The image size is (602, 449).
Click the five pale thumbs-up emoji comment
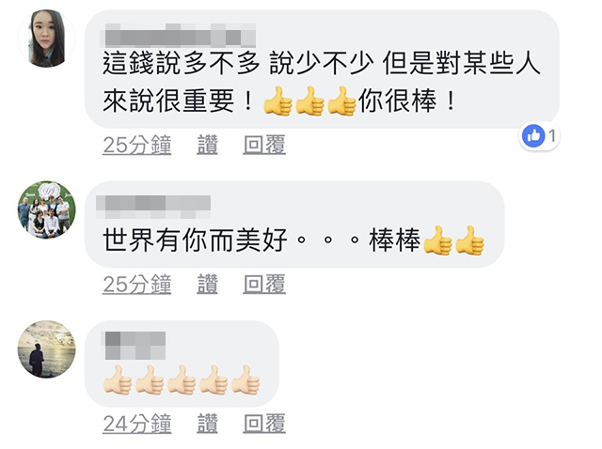[x=182, y=380]
